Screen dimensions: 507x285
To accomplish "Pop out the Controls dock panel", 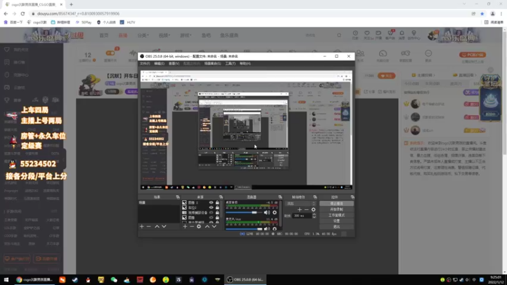I will tap(353, 197).
